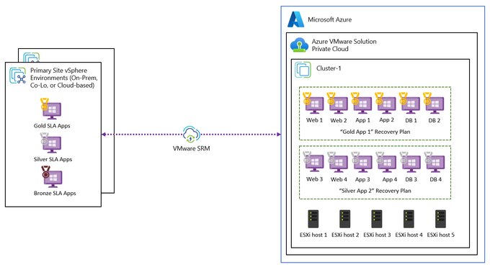
Task: Select the DB 2 VM icon
Action: pyautogui.click(x=434, y=104)
